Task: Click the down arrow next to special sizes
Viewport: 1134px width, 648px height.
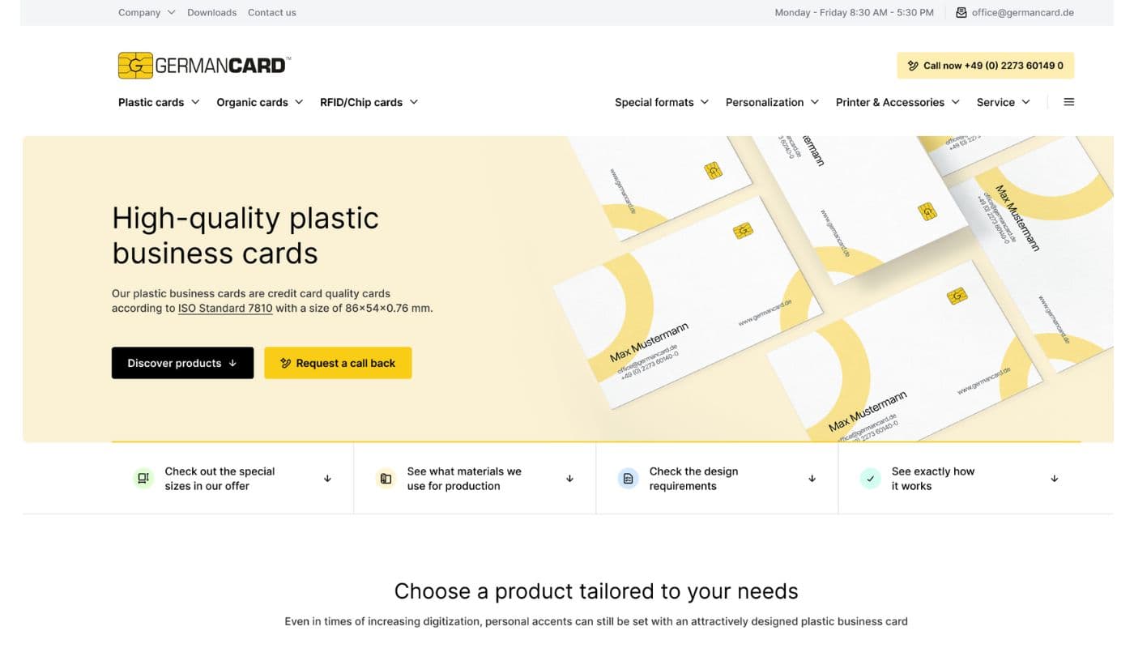Action: [327, 479]
